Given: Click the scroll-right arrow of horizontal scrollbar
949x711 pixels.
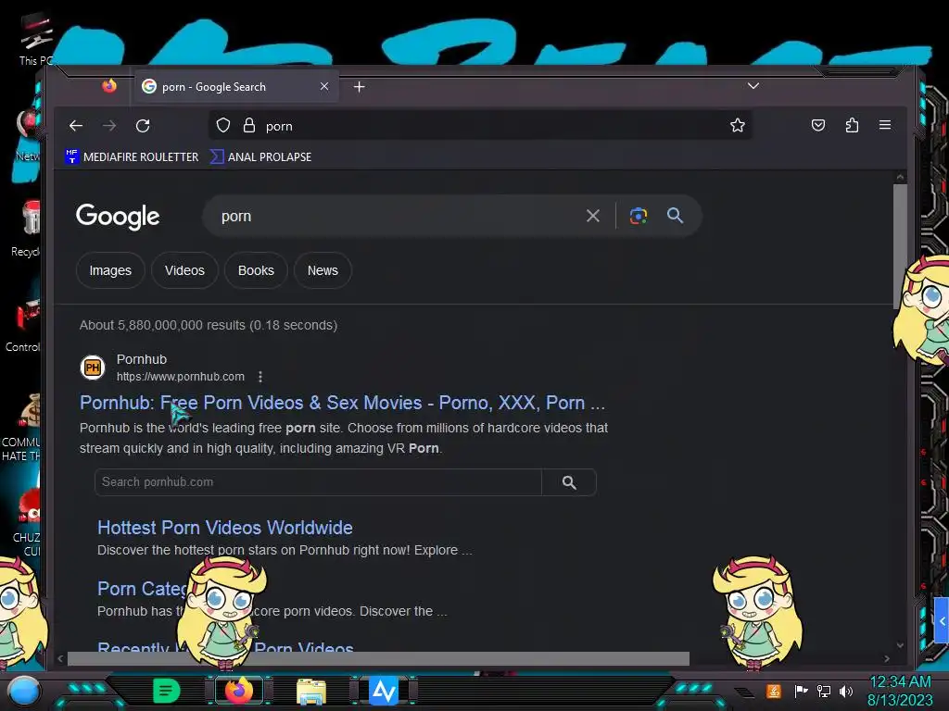Looking at the screenshot, I should click(887, 658).
